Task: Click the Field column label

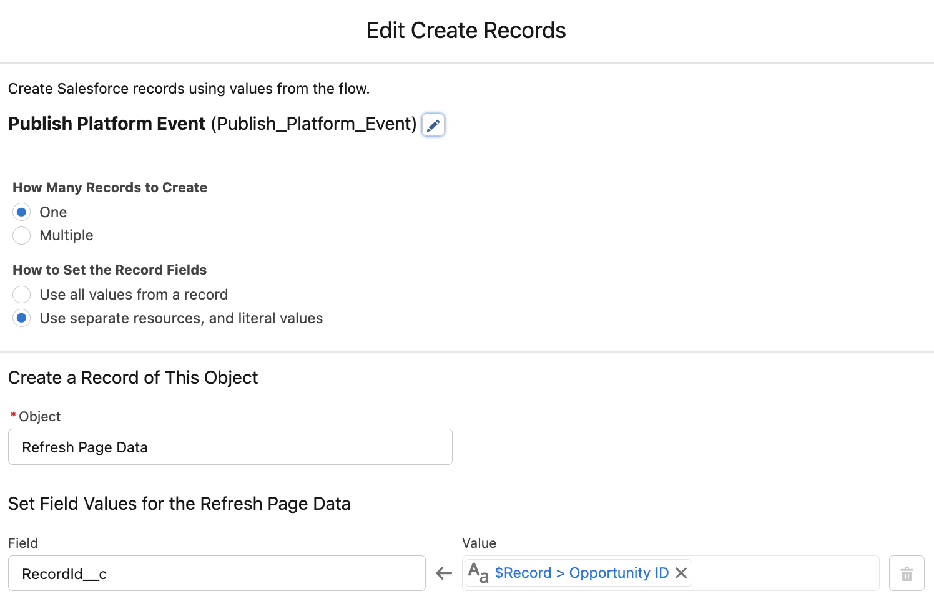Action: [23, 543]
